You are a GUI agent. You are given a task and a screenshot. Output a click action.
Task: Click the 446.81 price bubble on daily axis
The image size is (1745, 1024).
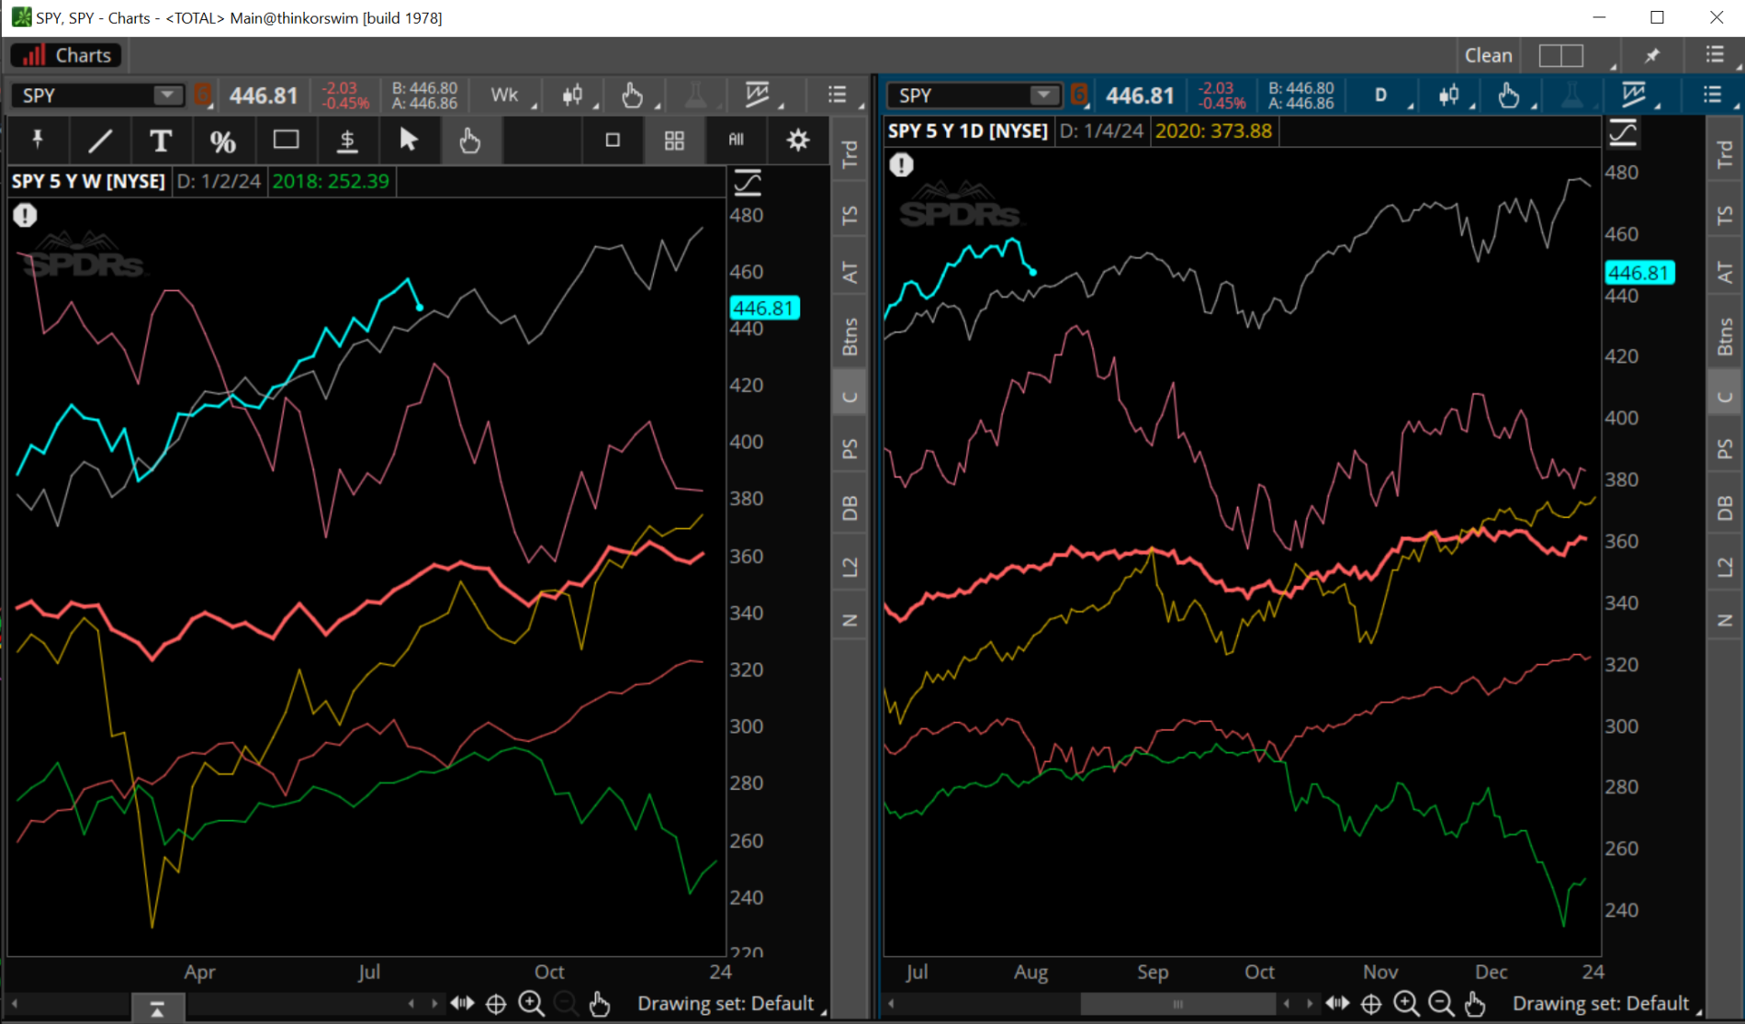tap(1639, 273)
